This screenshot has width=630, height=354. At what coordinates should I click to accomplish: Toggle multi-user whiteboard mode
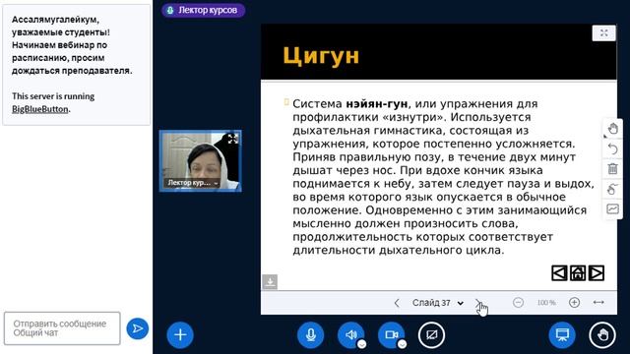(x=612, y=189)
